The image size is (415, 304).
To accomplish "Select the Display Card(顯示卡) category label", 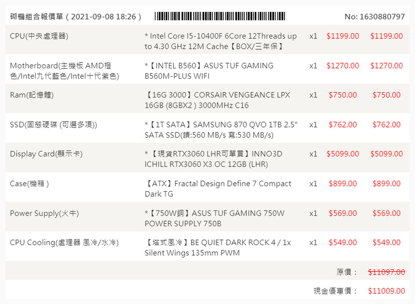I will click(46, 154).
